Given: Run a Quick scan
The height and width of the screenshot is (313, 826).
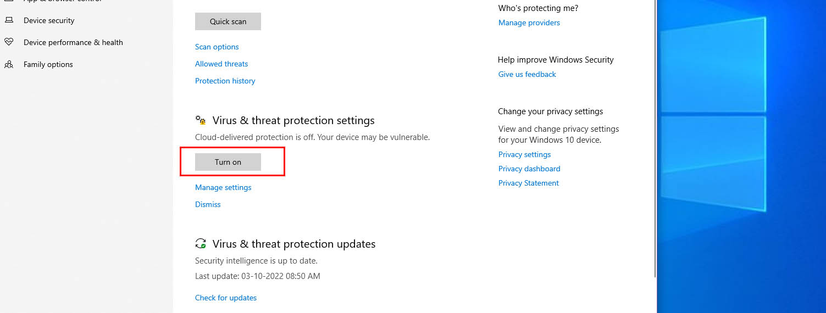Looking at the screenshot, I should (x=228, y=21).
